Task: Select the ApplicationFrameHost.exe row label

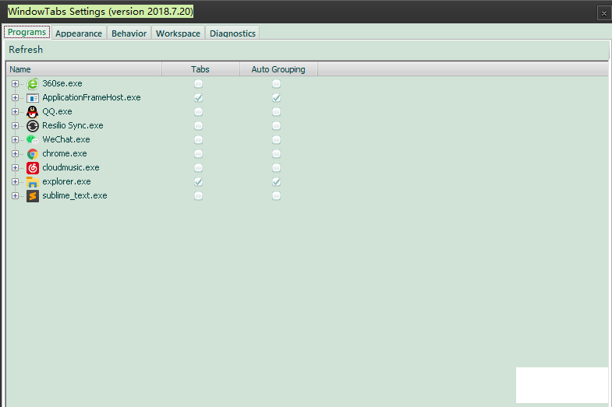Action: tap(91, 98)
